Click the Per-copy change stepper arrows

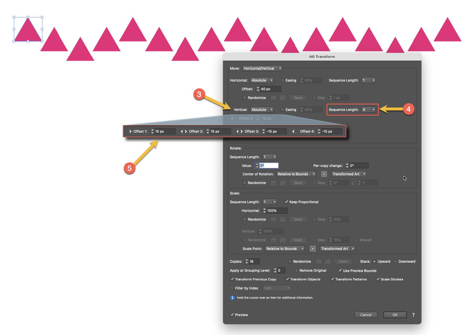347,166
